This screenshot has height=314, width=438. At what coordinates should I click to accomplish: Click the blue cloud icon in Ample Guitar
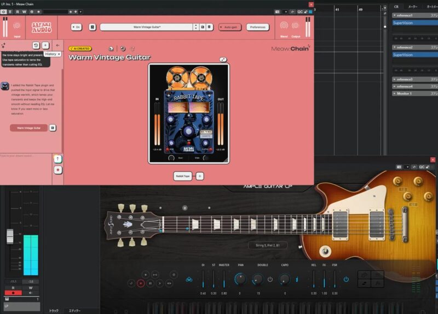click(x=189, y=280)
